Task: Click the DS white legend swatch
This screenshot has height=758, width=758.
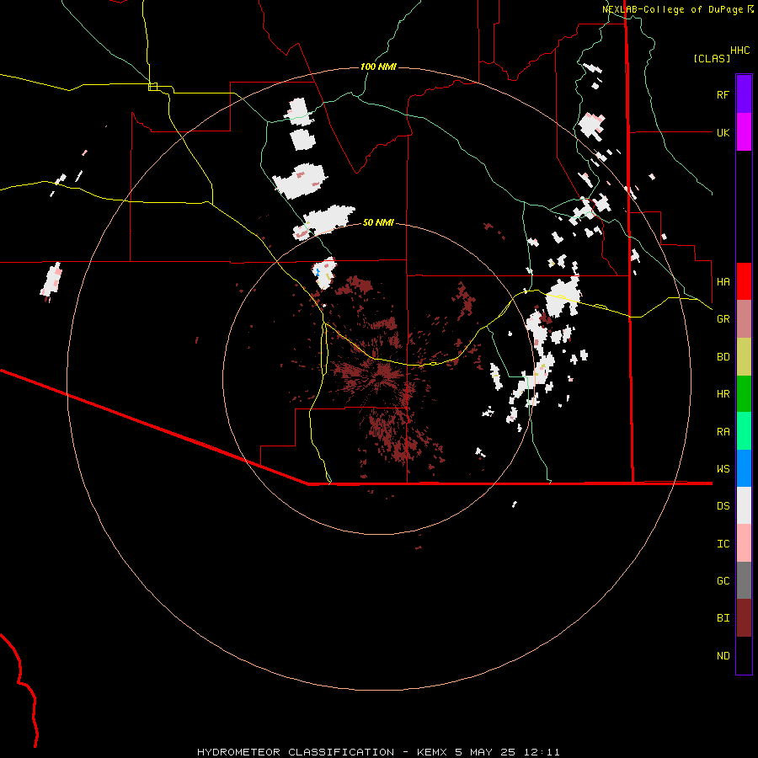Action: 744,505
